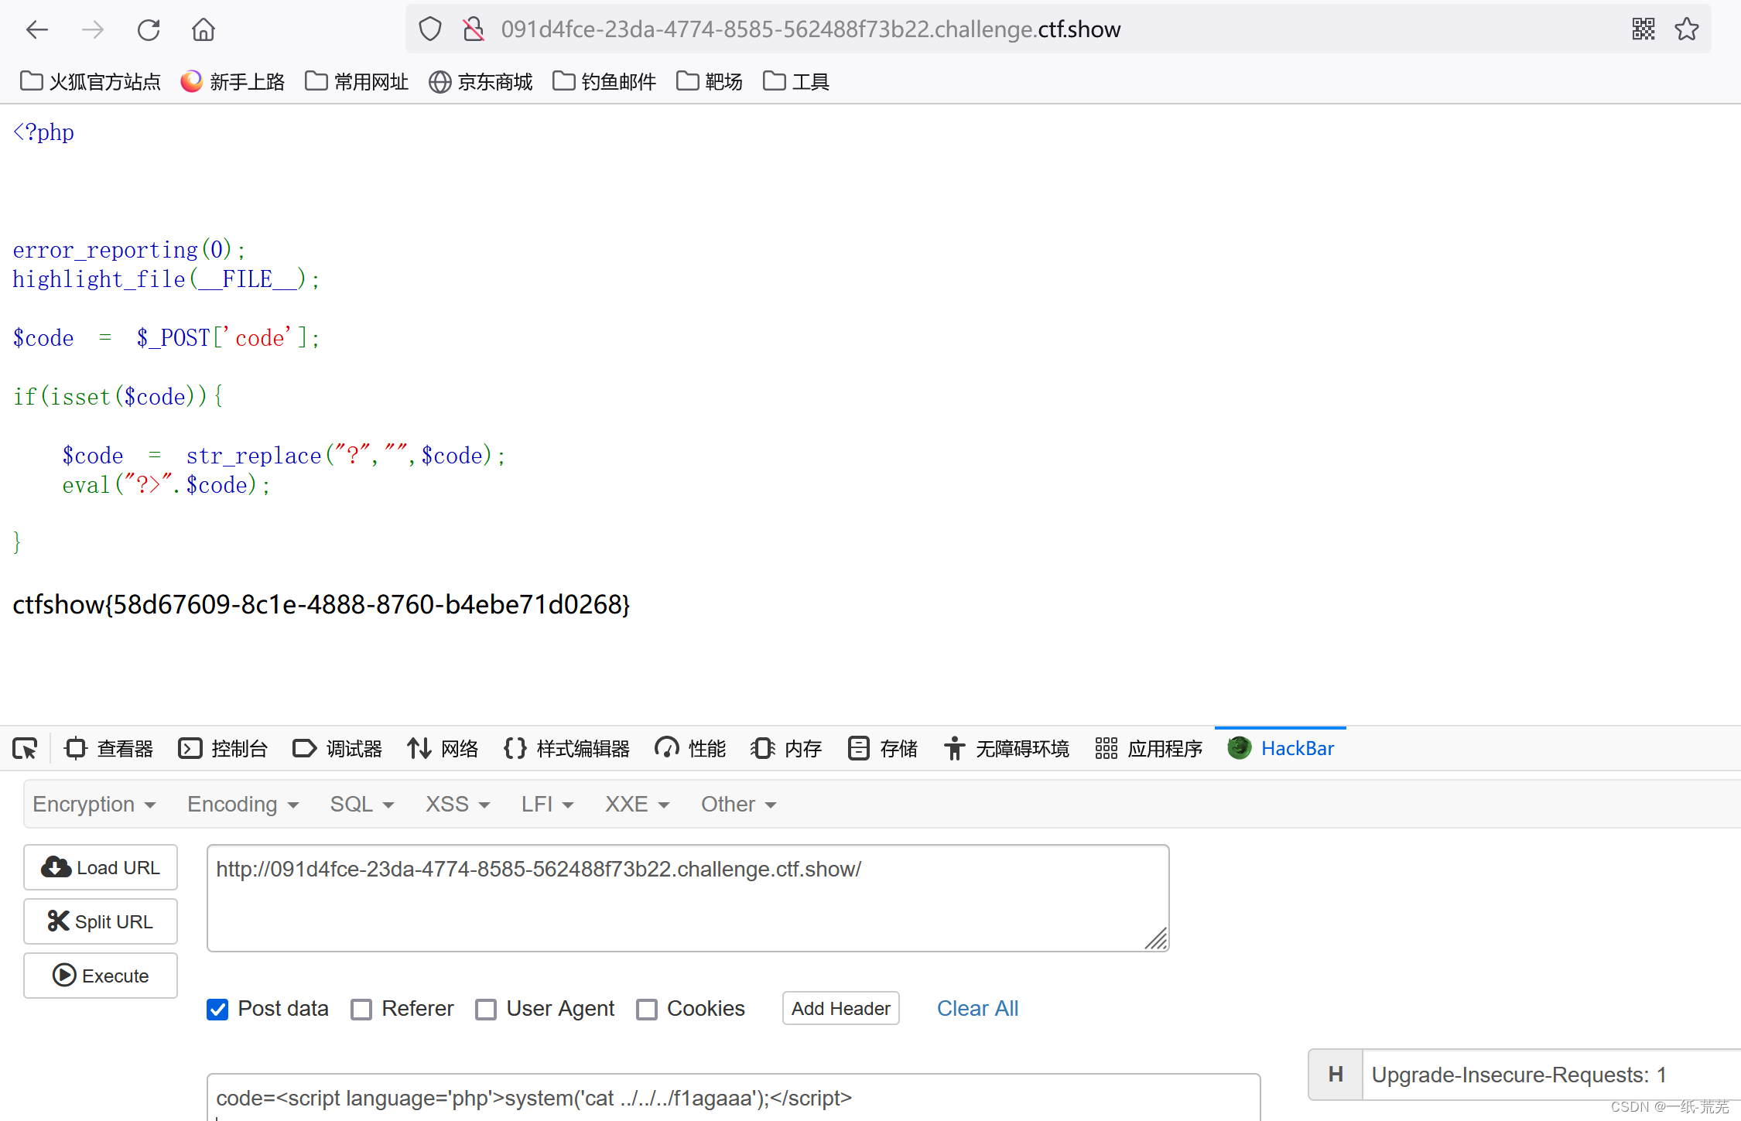Open the 京东商城 bookmark
This screenshot has height=1121, width=1741.
(x=481, y=81)
